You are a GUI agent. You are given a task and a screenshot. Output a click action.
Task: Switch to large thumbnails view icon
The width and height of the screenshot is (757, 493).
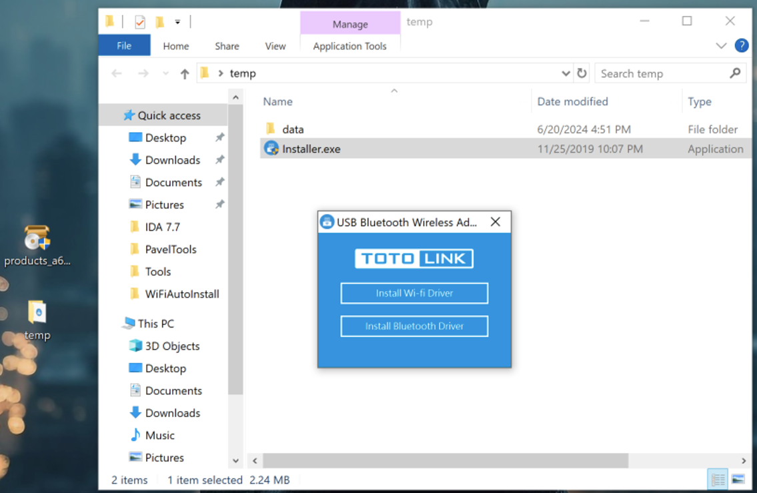pyautogui.click(x=738, y=479)
